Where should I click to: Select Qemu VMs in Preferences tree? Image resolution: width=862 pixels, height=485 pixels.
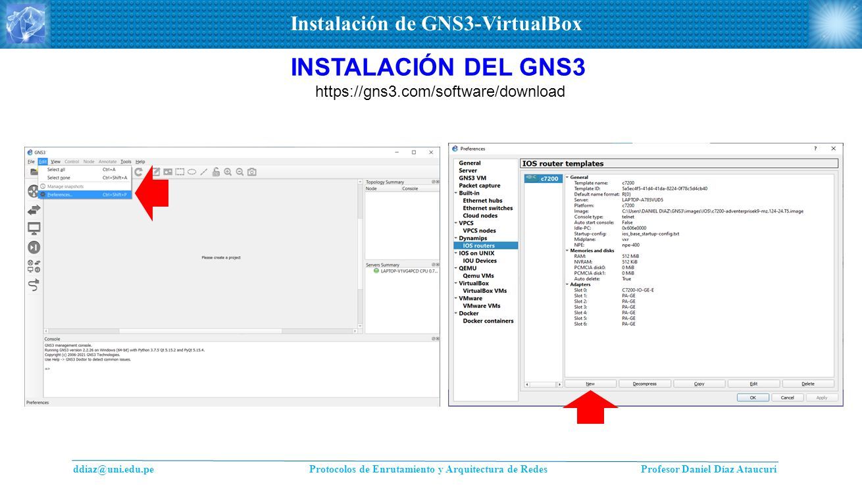click(478, 276)
